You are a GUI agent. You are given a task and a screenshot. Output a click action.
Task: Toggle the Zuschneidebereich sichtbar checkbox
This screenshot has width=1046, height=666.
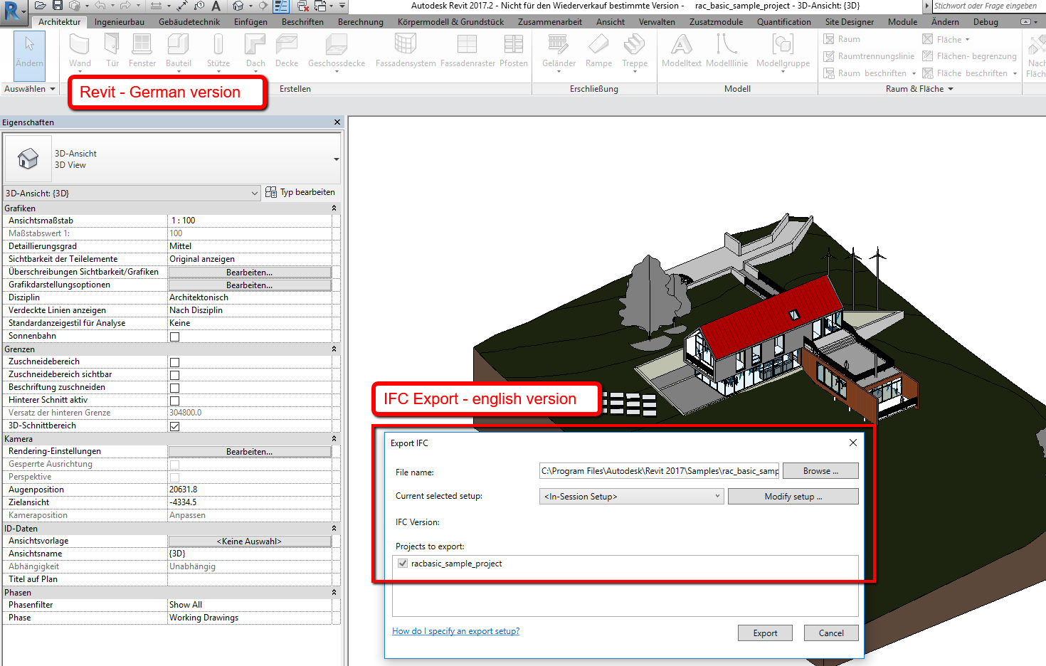174,375
